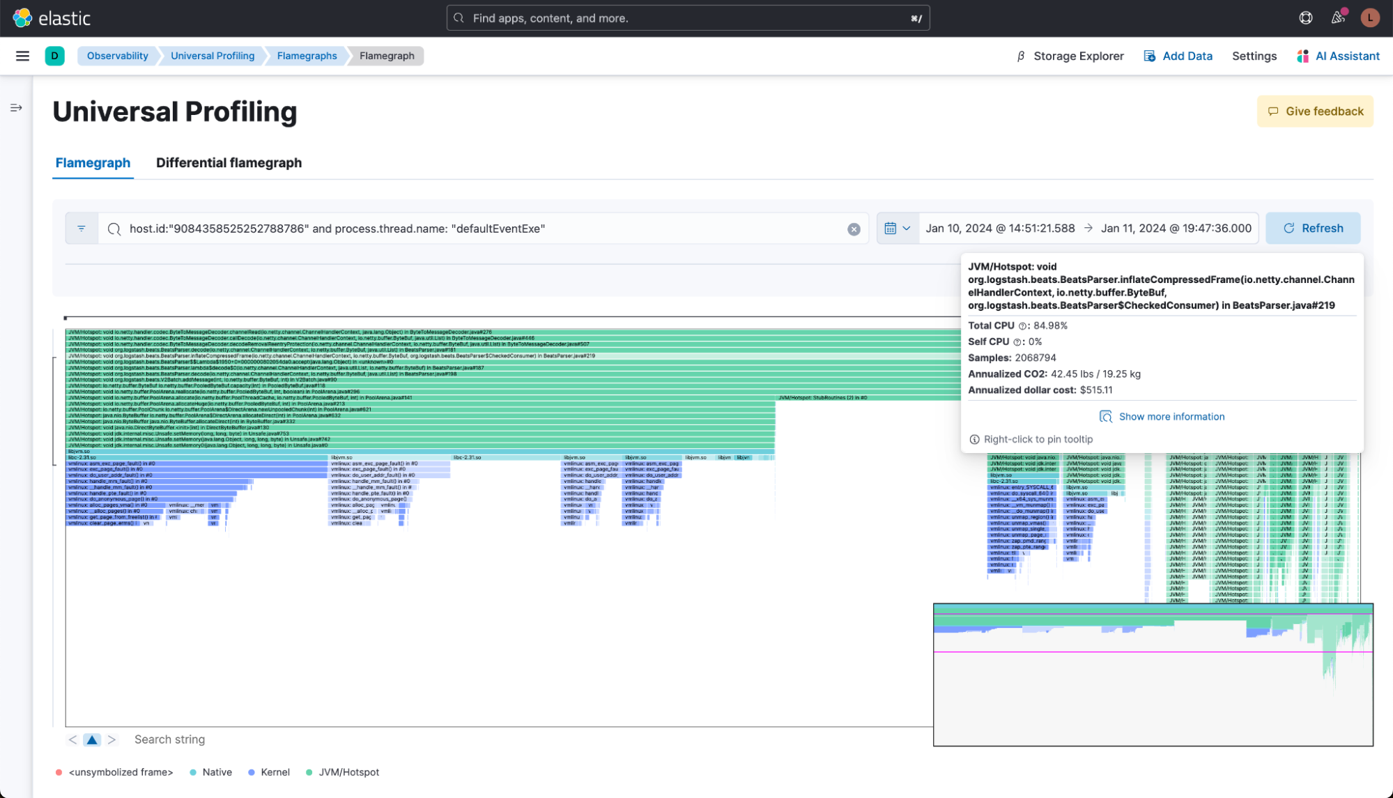Click the Refresh button
1393x798 pixels.
point(1313,229)
